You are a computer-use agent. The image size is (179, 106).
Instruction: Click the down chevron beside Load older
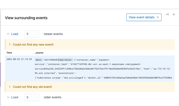tap(8, 97)
